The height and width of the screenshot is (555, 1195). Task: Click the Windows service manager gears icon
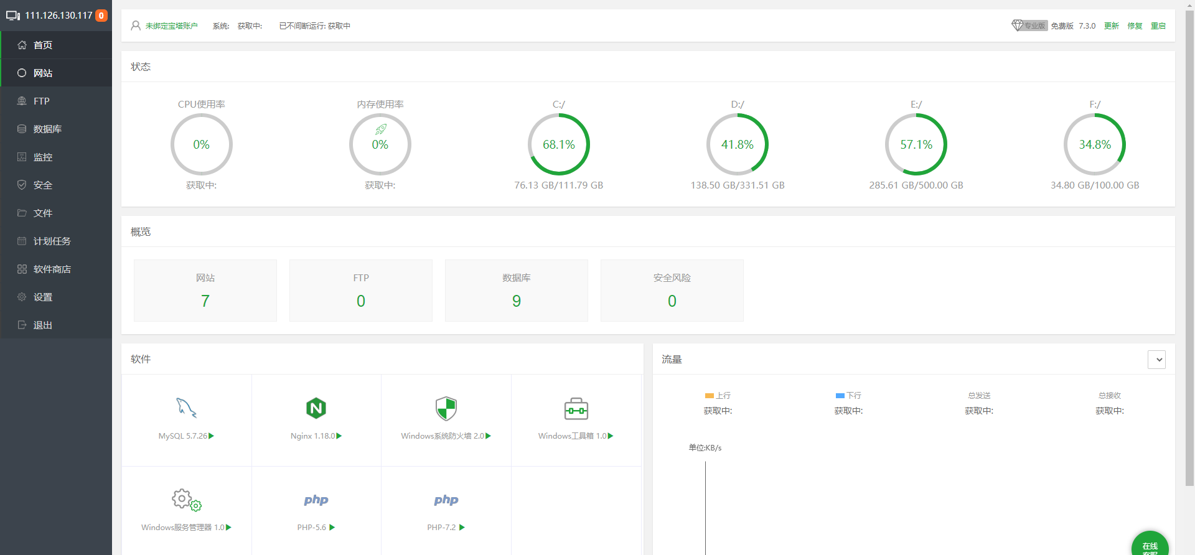187,500
